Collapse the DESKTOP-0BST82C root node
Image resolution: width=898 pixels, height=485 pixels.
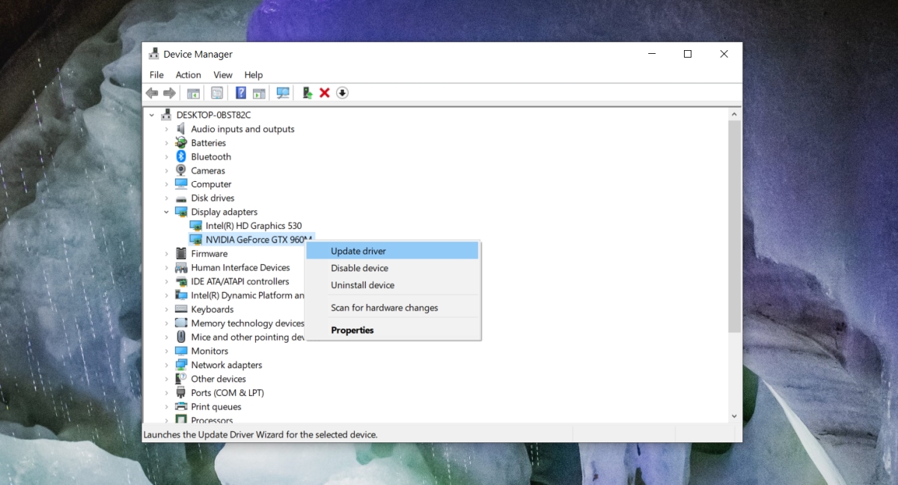tap(152, 115)
